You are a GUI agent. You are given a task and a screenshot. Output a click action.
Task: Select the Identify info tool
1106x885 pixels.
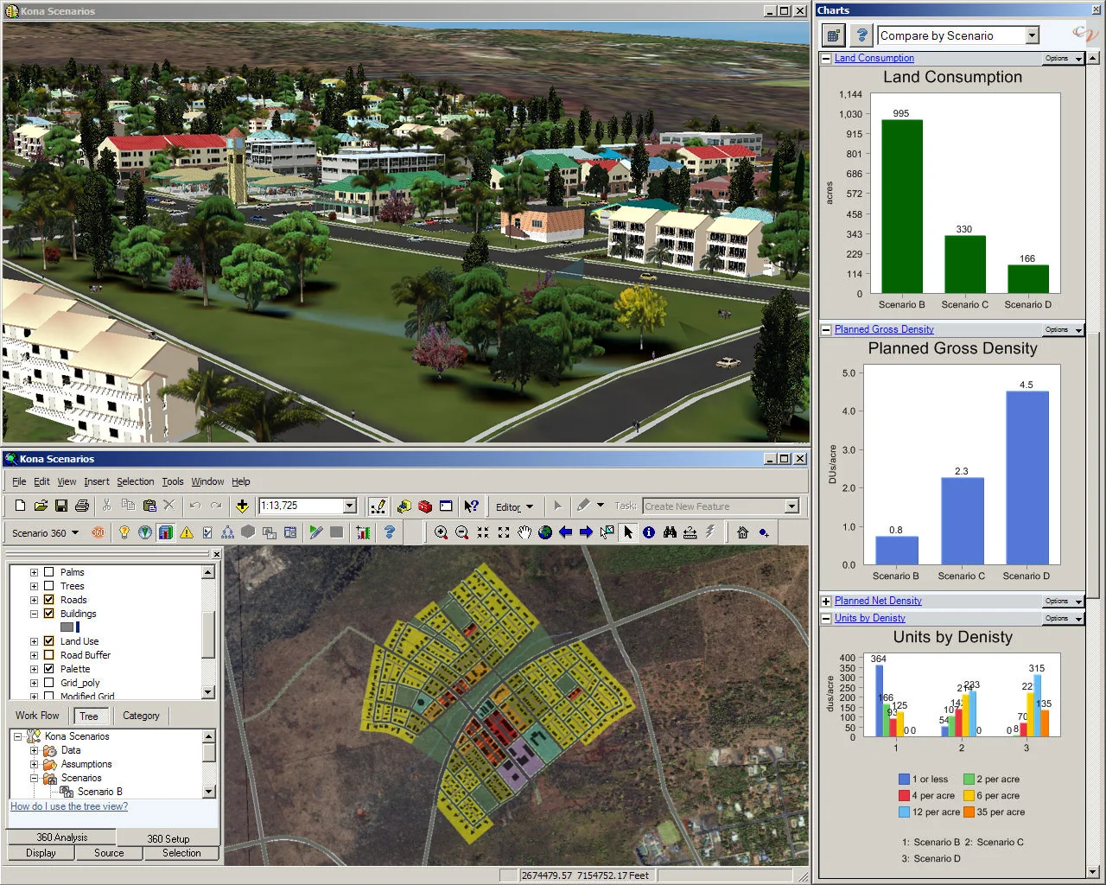point(649,532)
